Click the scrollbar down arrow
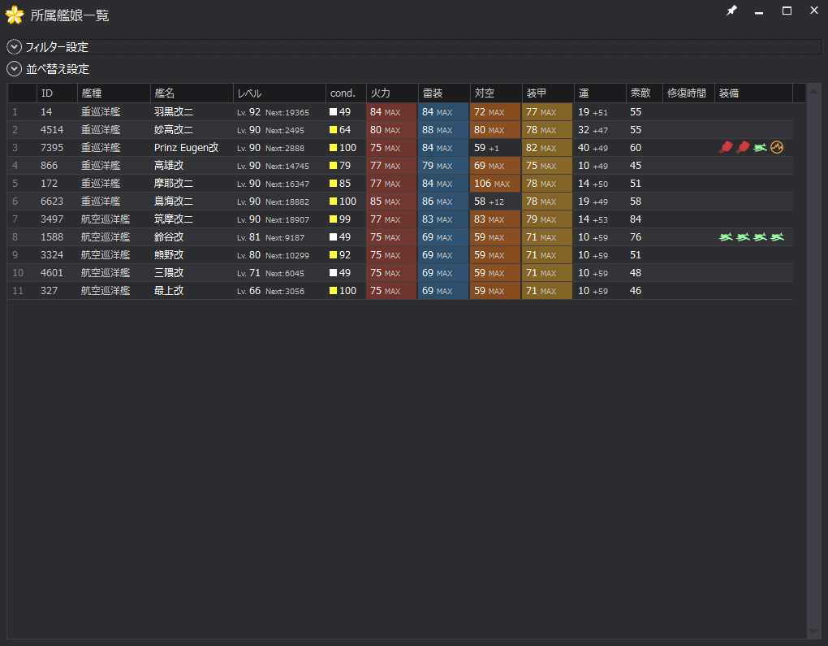Image resolution: width=828 pixels, height=646 pixels. click(813, 631)
